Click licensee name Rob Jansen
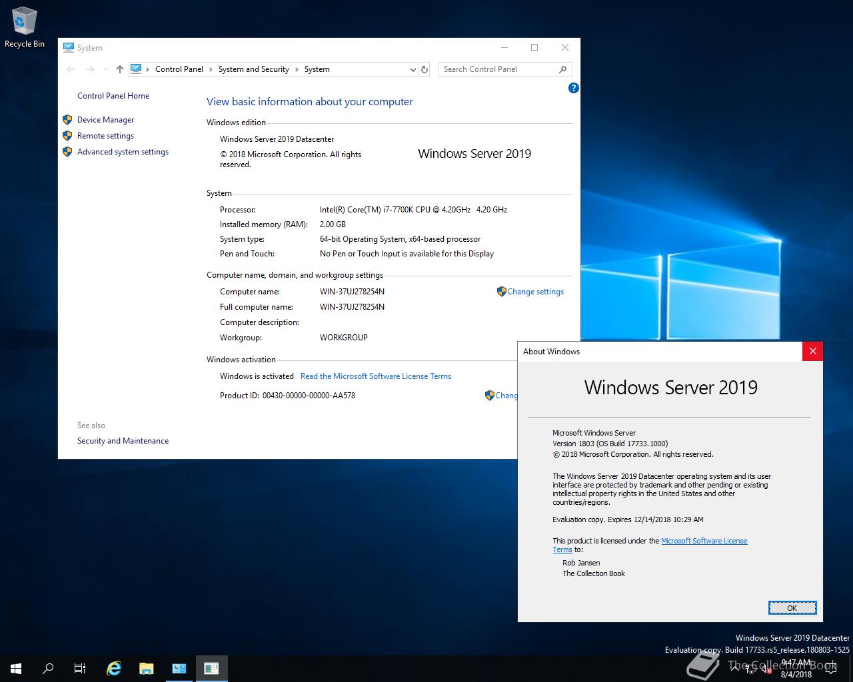Image resolution: width=853 pixels, height=682 pixels. tap(581, 563)
